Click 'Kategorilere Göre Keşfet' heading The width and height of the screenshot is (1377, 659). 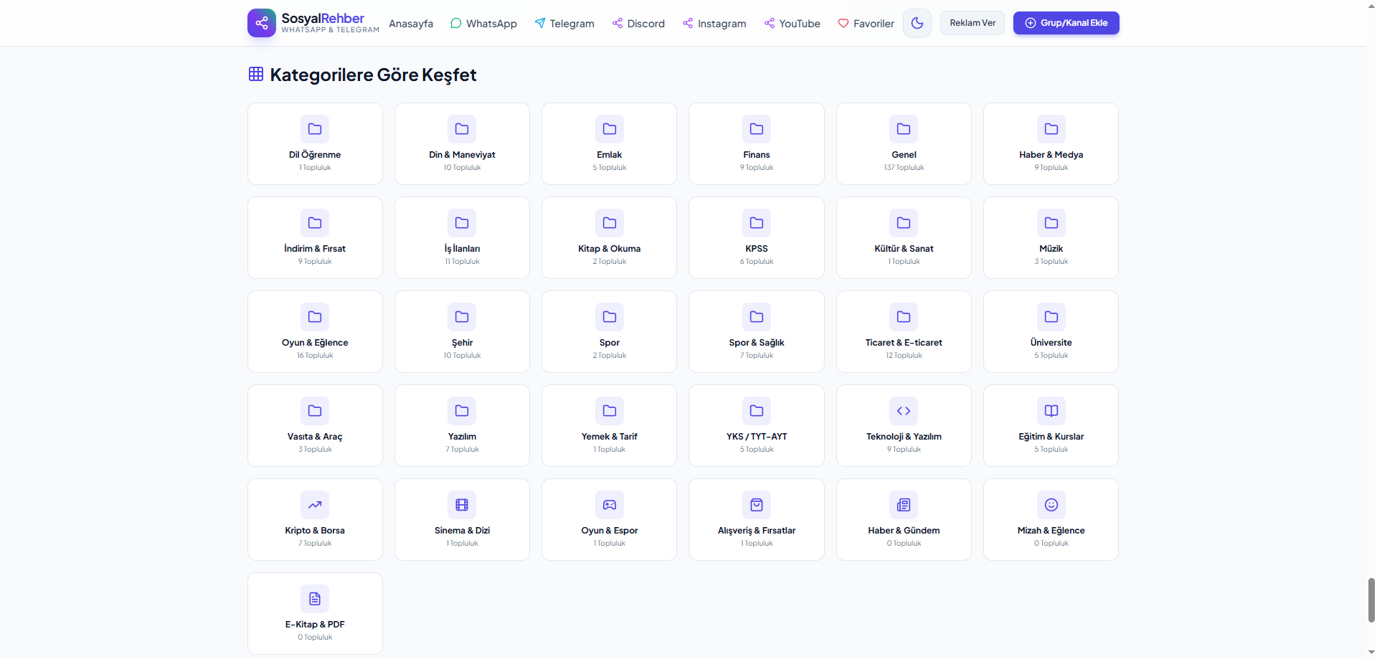tap(373, 75)
